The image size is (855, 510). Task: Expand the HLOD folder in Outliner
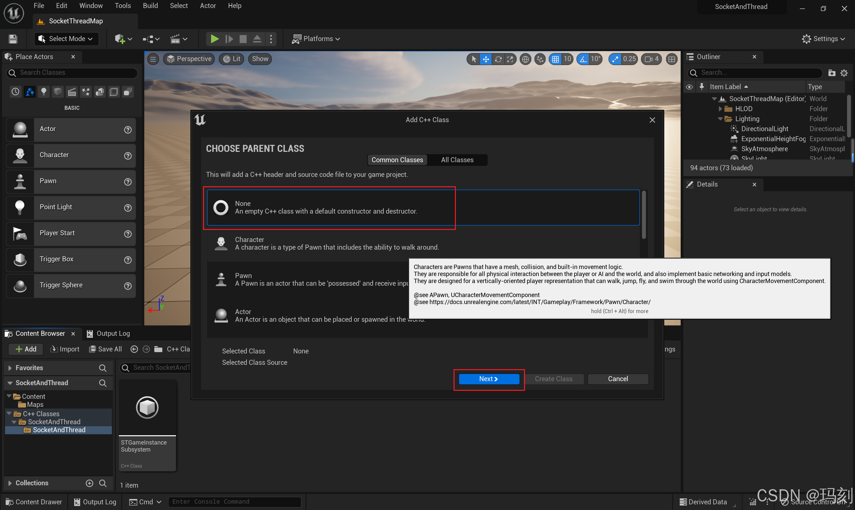point(720,109)
